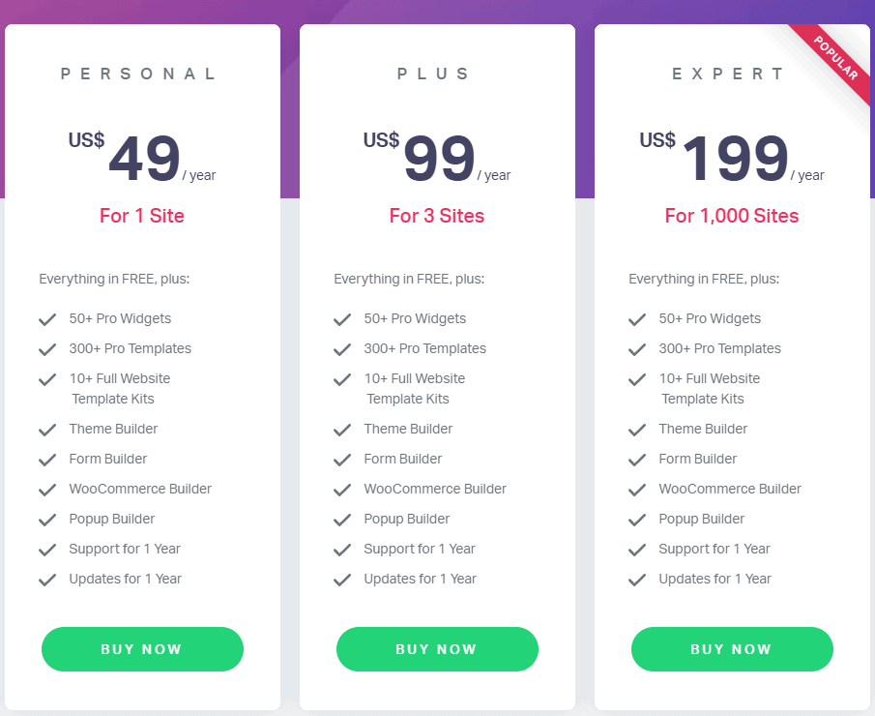Click checkmark next to Expert Updates for 1 Year
875x716 pixels.
[637, 580]
